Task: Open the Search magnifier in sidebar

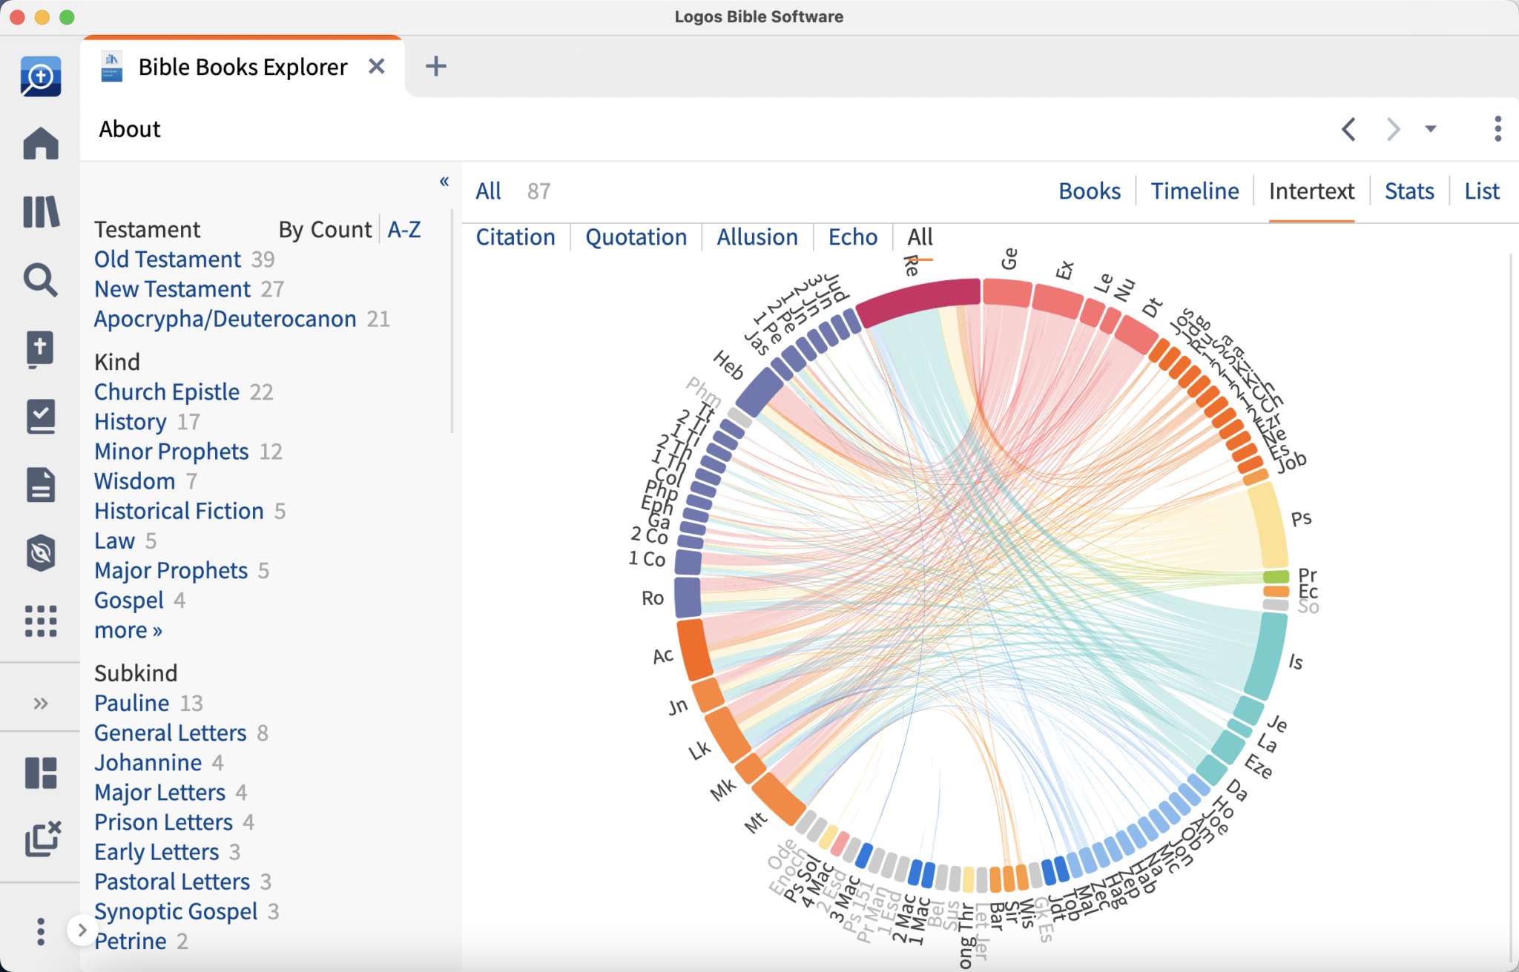Action: click(40, 280)
